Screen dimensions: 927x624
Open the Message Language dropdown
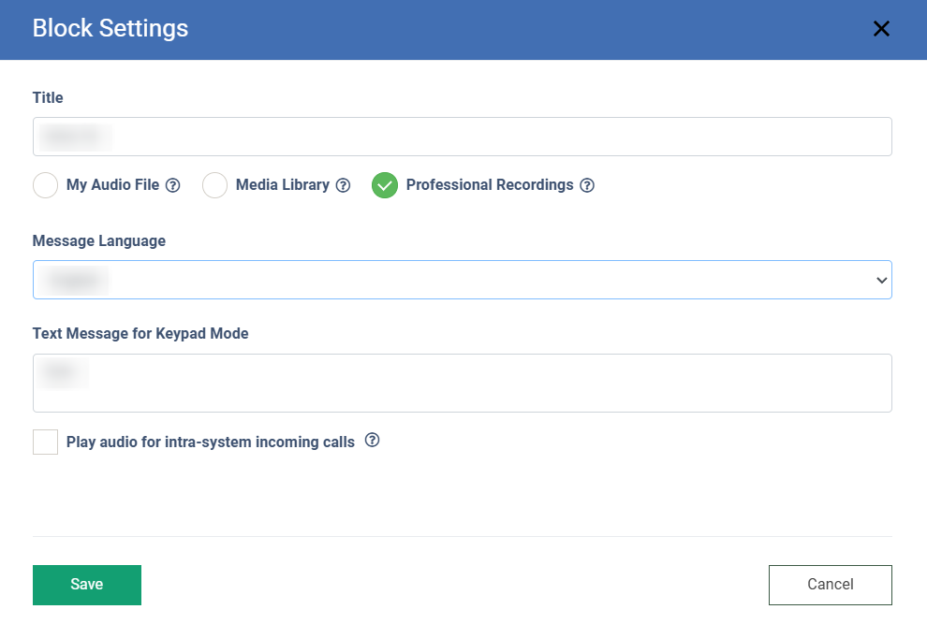(462, 280)
